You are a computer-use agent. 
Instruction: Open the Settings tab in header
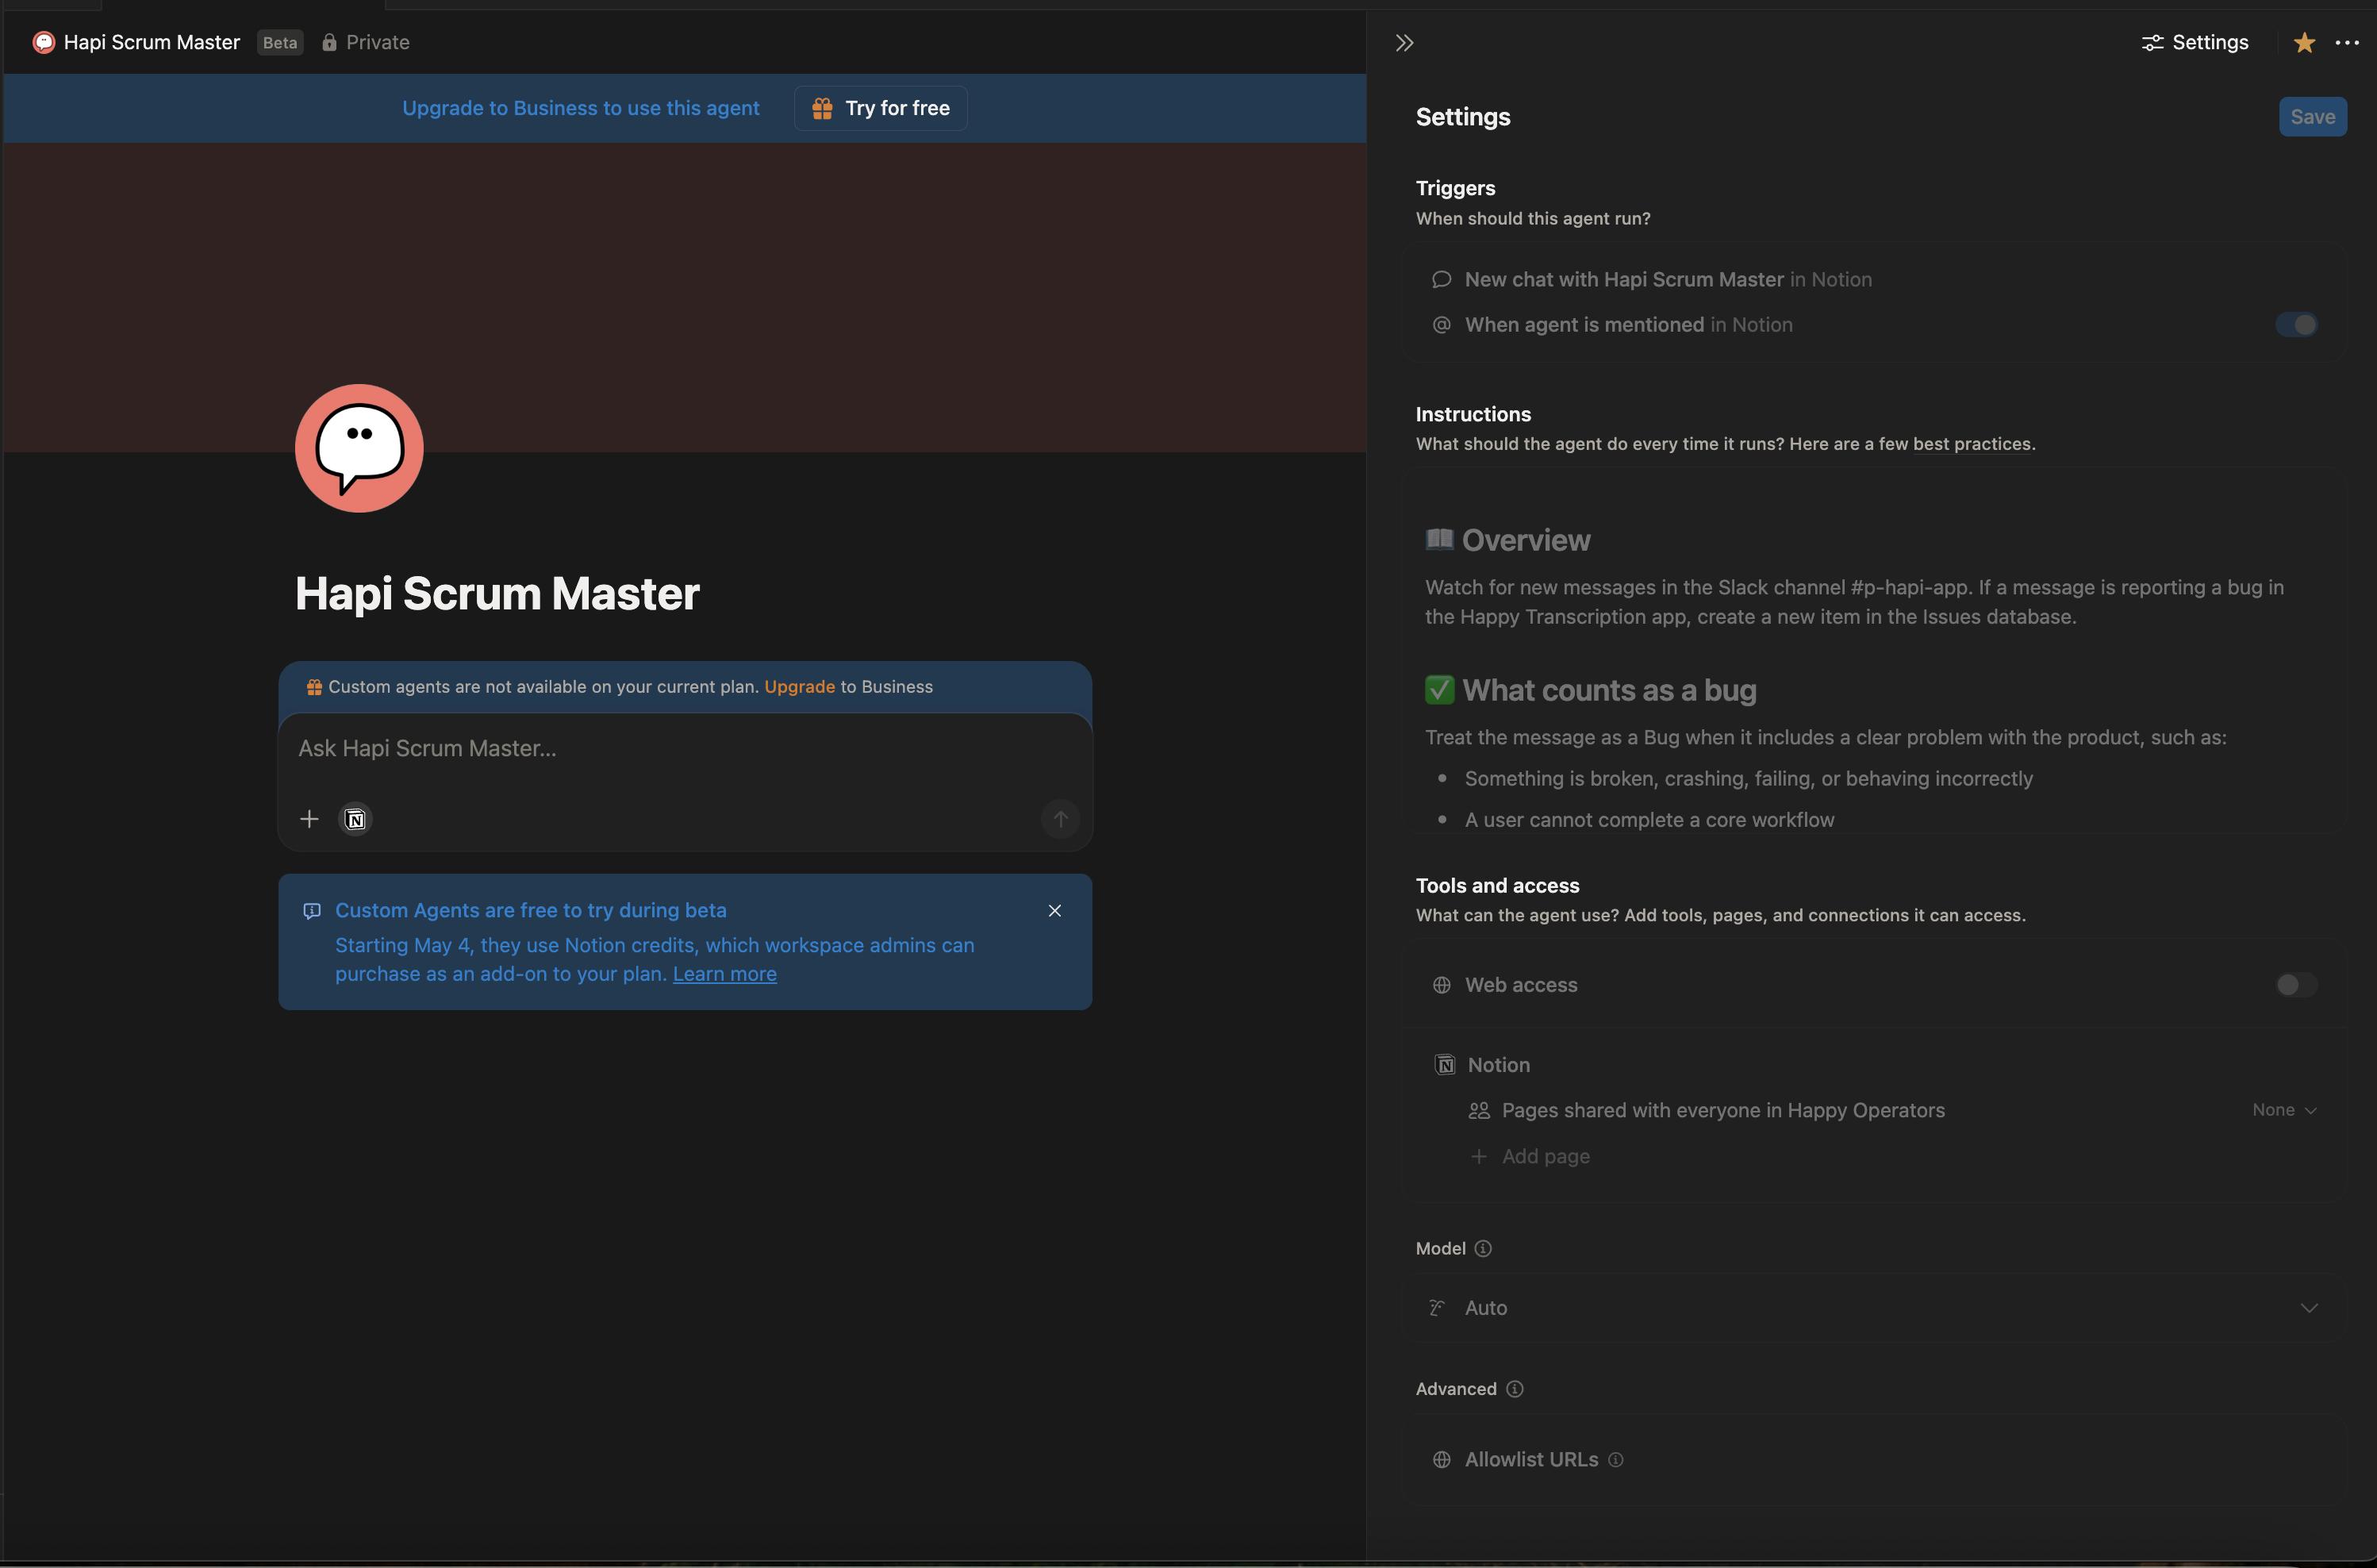click(2195, 42)
